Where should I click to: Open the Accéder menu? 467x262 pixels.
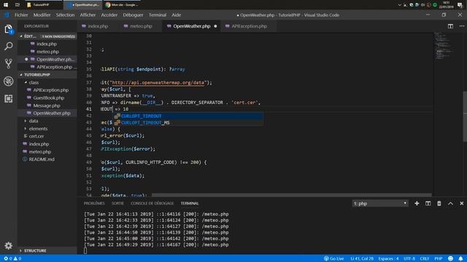click(109, 15)
